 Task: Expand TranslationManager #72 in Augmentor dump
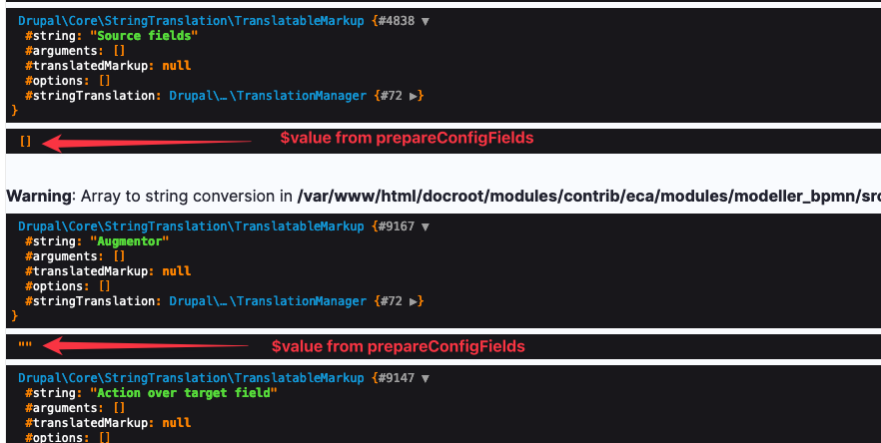(x=414, y=301)
